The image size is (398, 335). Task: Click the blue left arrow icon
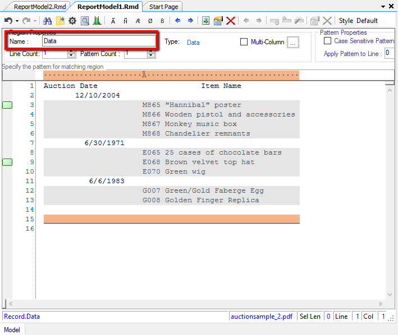(x=178, y=21)
